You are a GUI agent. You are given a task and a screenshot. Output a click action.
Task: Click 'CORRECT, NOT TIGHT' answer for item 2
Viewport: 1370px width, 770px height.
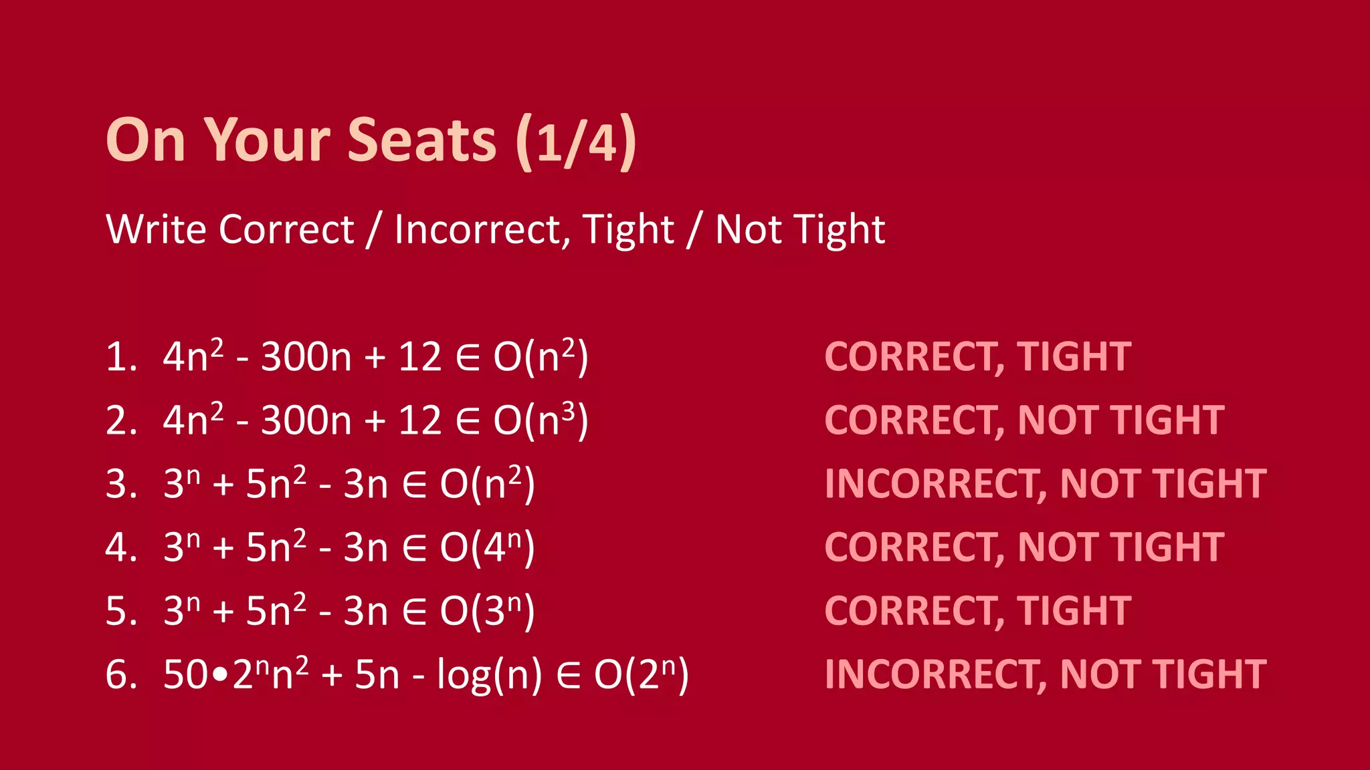pyautogui.click(x=1024, y=420)
